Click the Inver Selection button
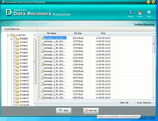The width and height of the screenshot is (158, 121). [144, 103]
